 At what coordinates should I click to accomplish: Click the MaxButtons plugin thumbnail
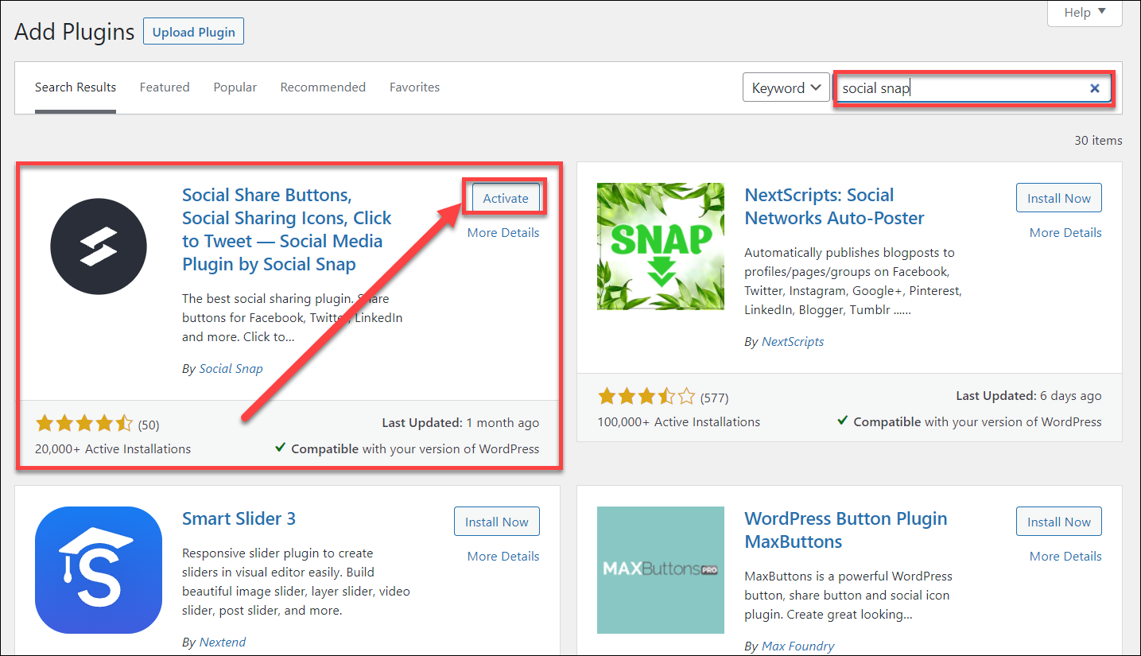[x=661, y=570]
